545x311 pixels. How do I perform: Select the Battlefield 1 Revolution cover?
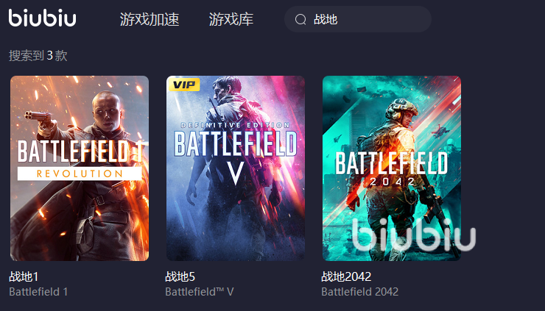click(x=80, y=168)
